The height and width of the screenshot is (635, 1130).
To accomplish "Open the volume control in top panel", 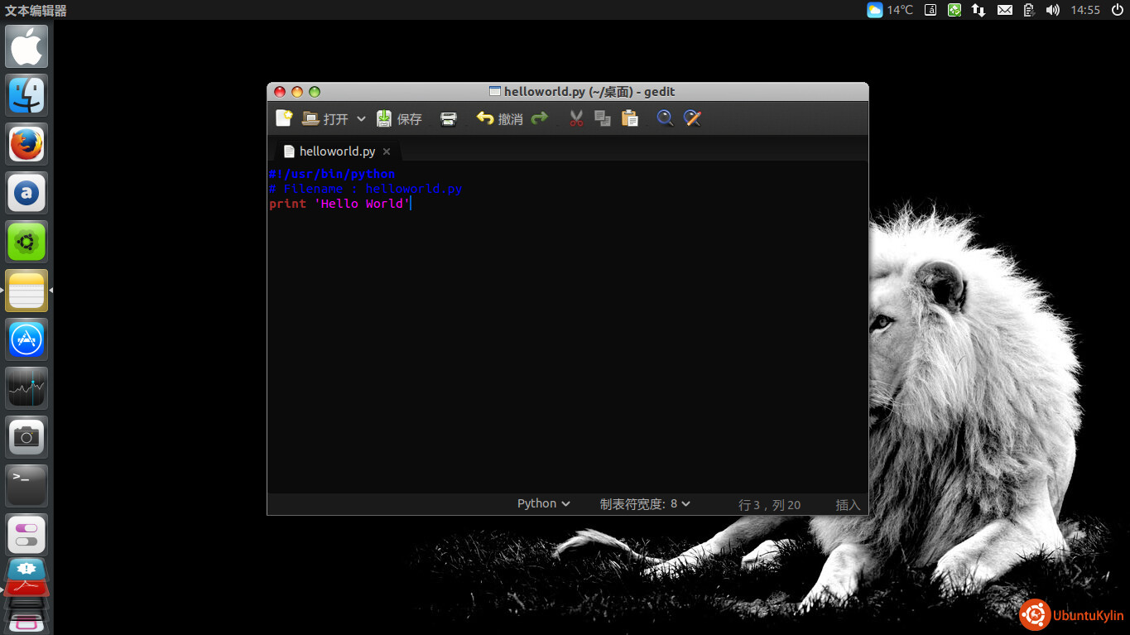I will [1052, 10].
